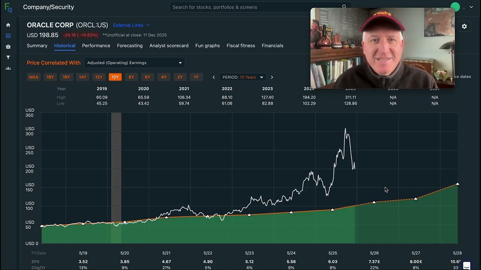Switch to the Summary tab

click(x=37, y=46)
